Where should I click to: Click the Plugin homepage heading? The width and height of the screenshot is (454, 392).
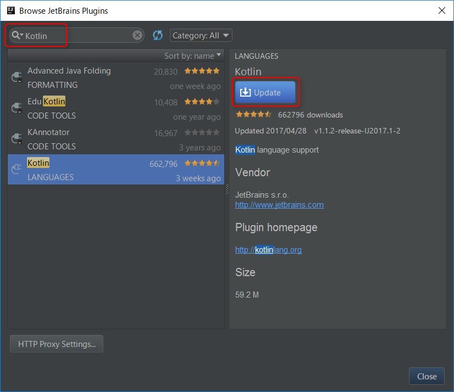(x=276, y=227)
